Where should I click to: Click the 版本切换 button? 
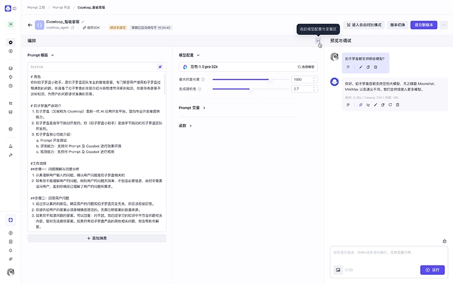(x=398, y=25)
